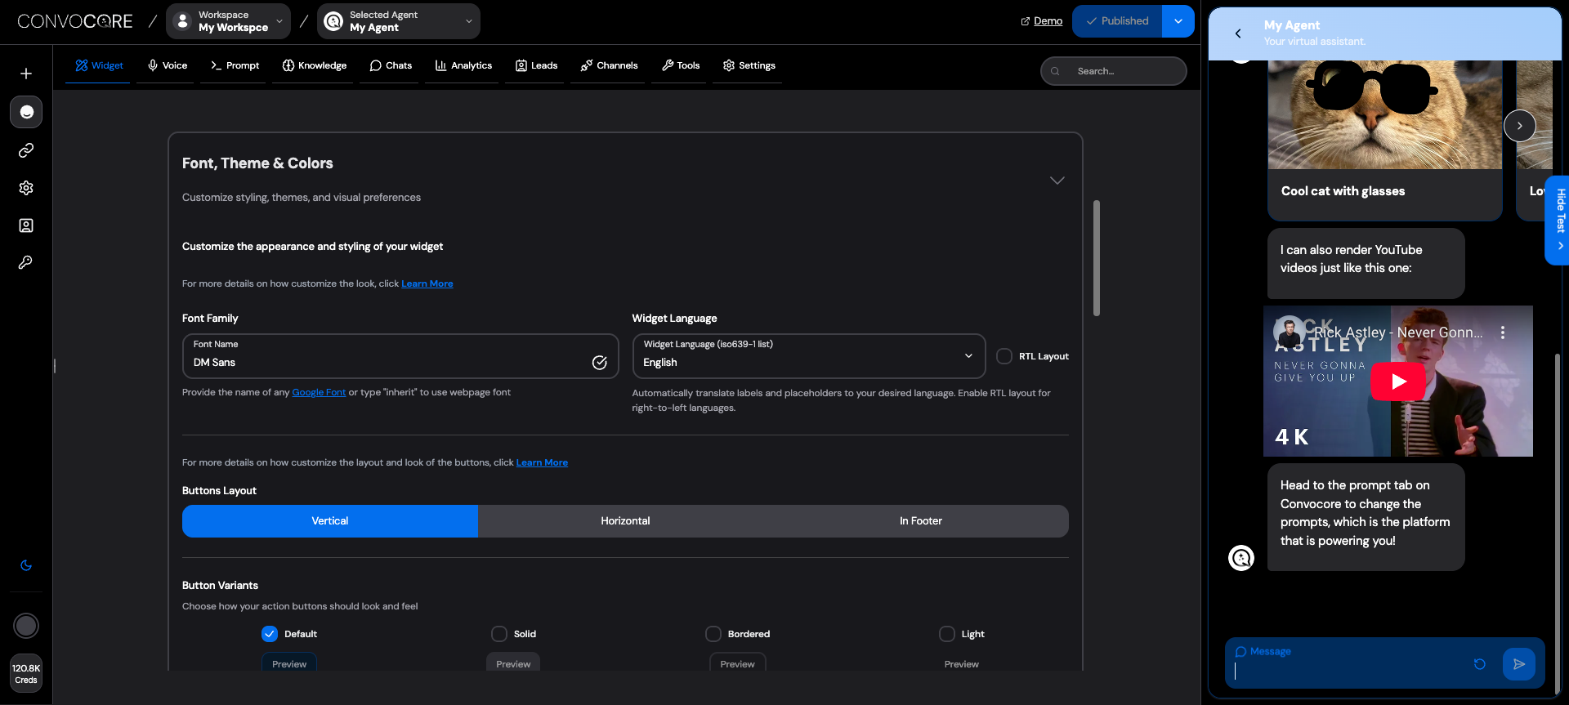Screen dimensions: 1569x705
Task: Expand the Published dropdown arrow
Action: tap(1178, 21)
